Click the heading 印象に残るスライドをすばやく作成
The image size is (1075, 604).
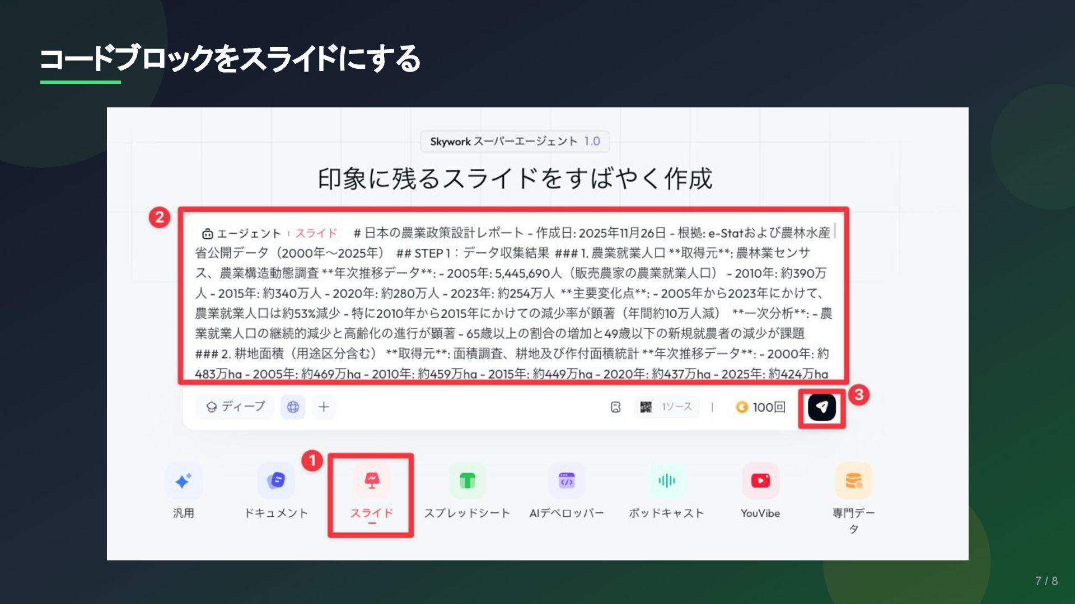tap(515, 179)
